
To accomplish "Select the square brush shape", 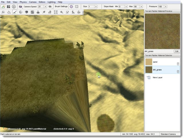I will pyautogui.click(x=77, y=6).
